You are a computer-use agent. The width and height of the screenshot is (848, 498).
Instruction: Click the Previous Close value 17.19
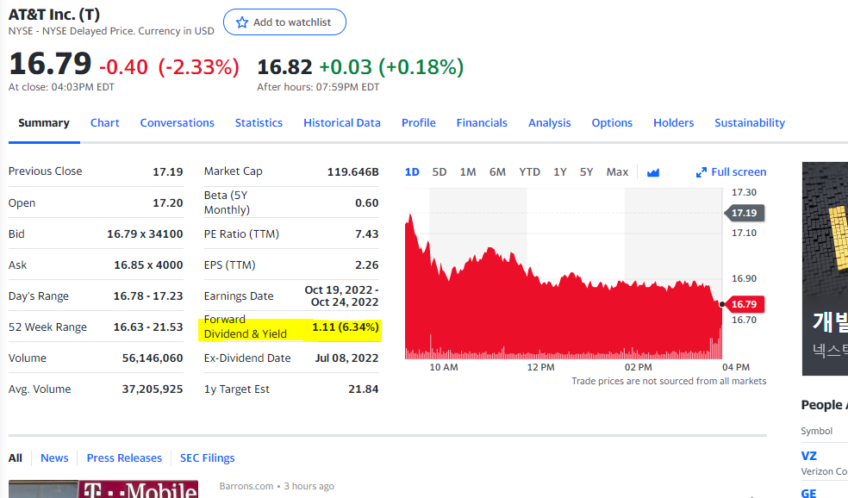tap(168, 172)
